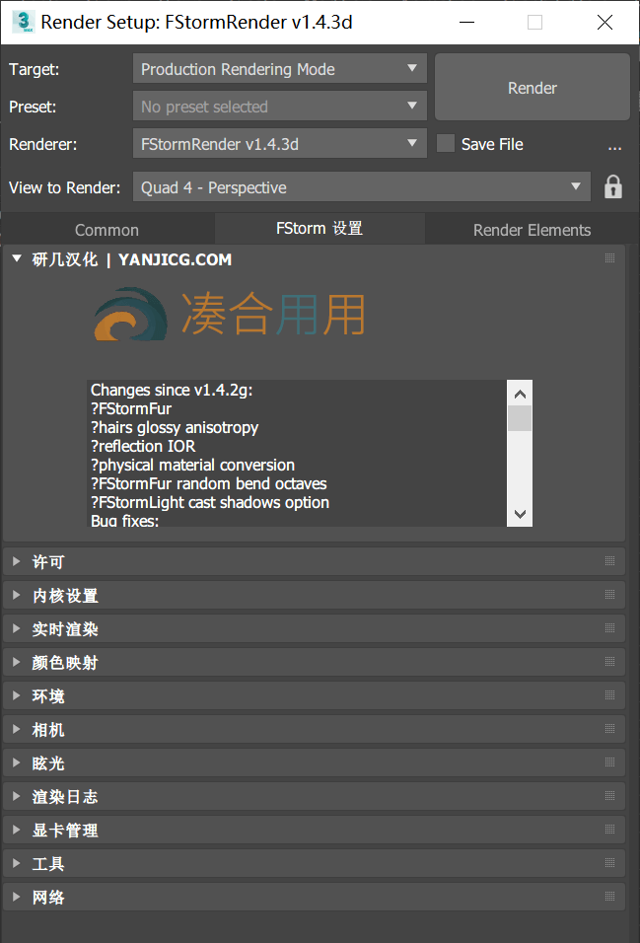640x943 pixels.
Task: Click the grip handle of 内核设置 rollout
Action: tap(610, 595)
